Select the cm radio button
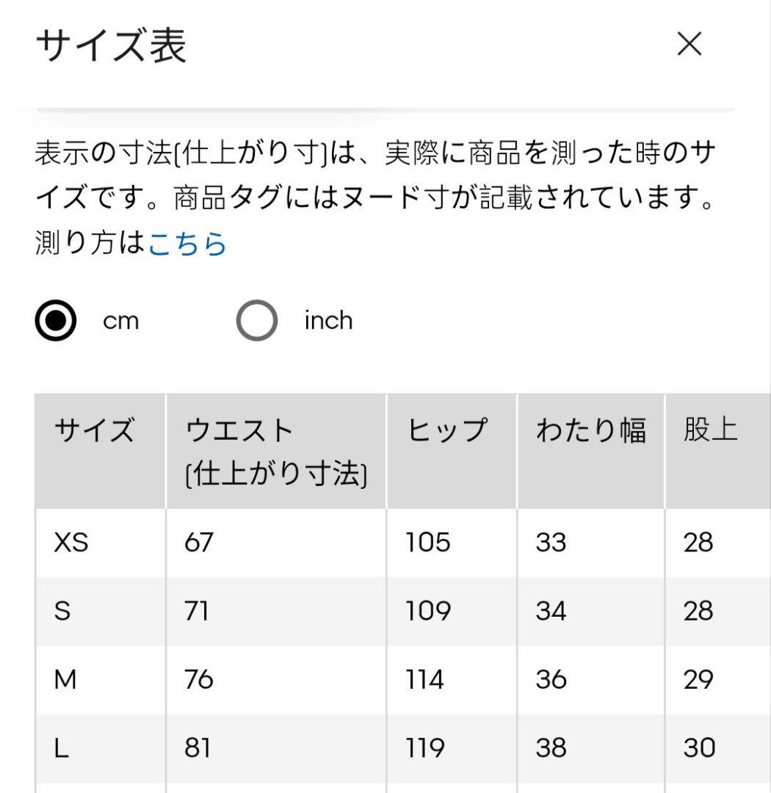The image size is (771, 793). pyautogui.click(x=56, y=320)
